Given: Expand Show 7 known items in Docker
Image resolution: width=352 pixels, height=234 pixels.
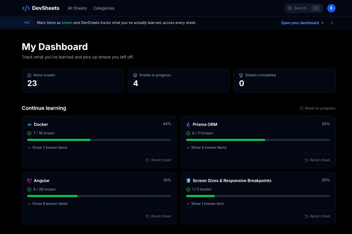Looking at the screenshot, I should [47, 147].
